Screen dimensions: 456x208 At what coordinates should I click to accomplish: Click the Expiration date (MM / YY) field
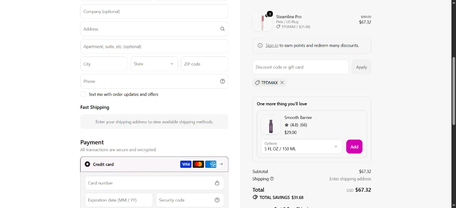119,200
